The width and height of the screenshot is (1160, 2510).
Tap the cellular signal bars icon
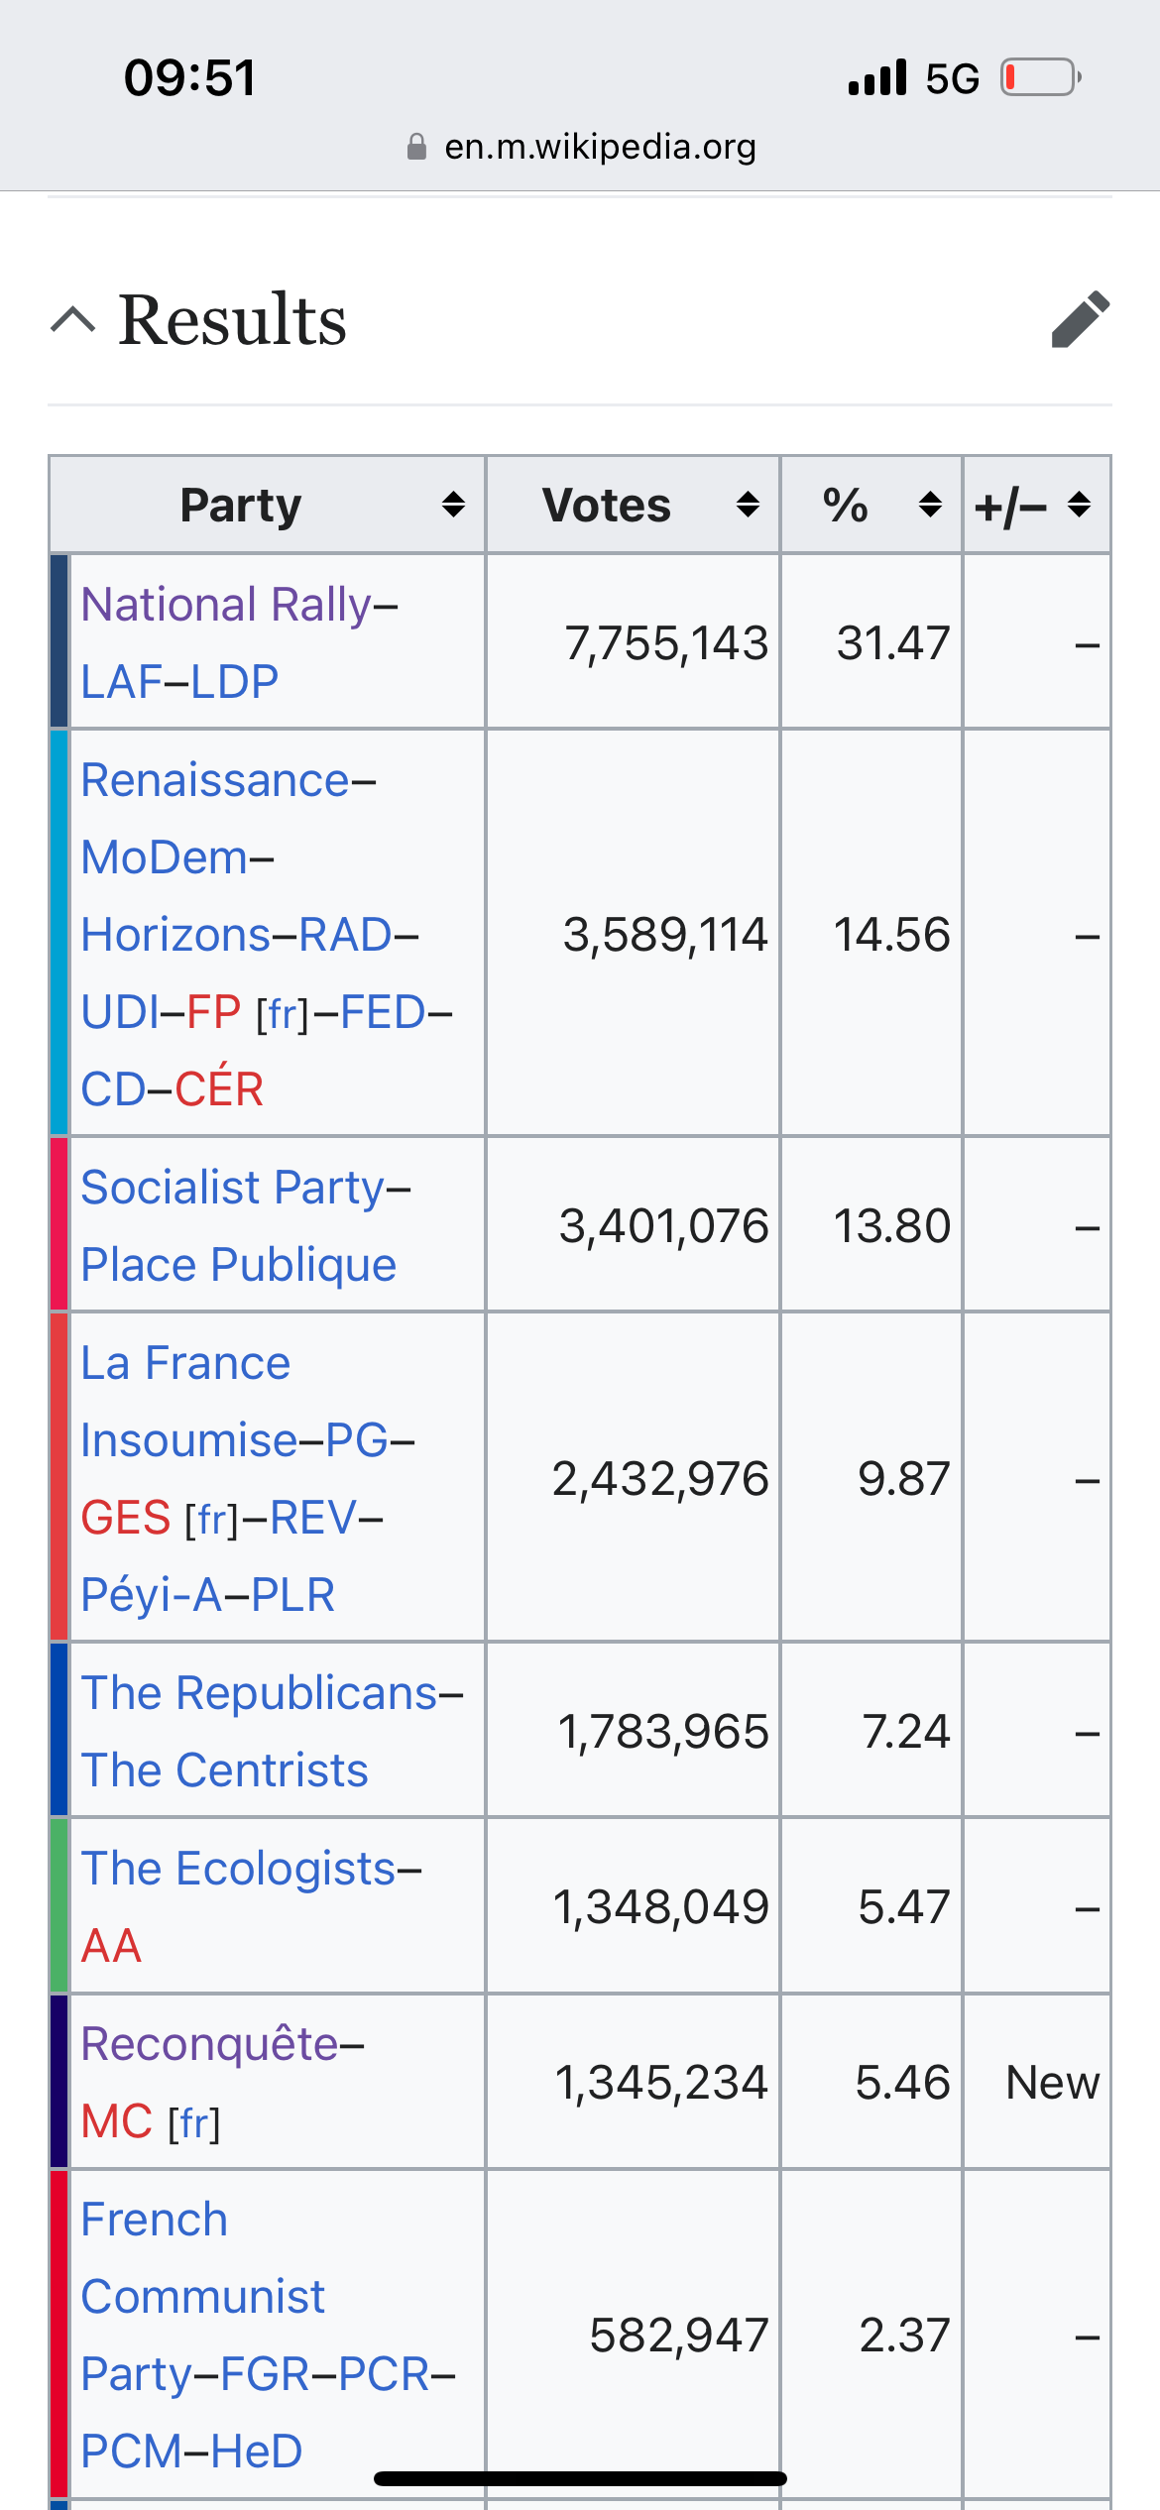point(877,77)
